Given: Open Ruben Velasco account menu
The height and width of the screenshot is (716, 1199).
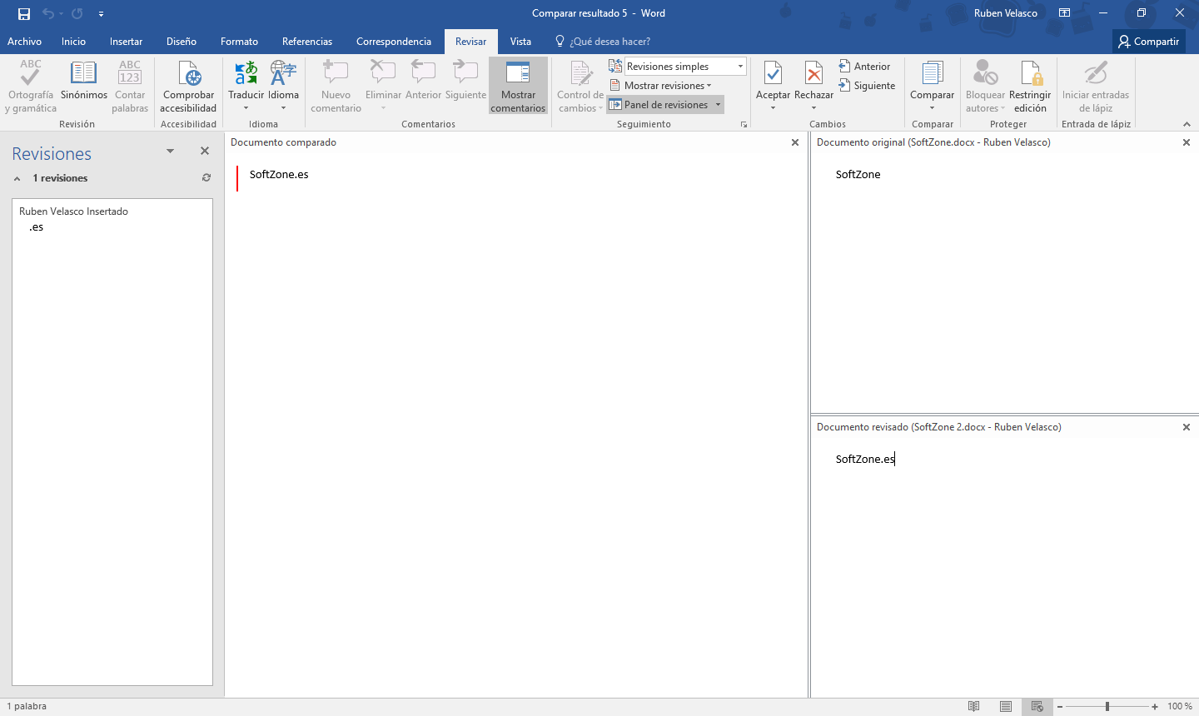Looking at the screenshot, I should 1006,13.
